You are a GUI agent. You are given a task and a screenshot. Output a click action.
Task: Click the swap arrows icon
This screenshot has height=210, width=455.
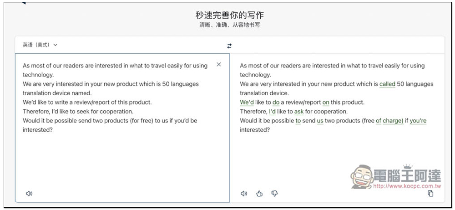pyautogui.click(x=229, y=46)
